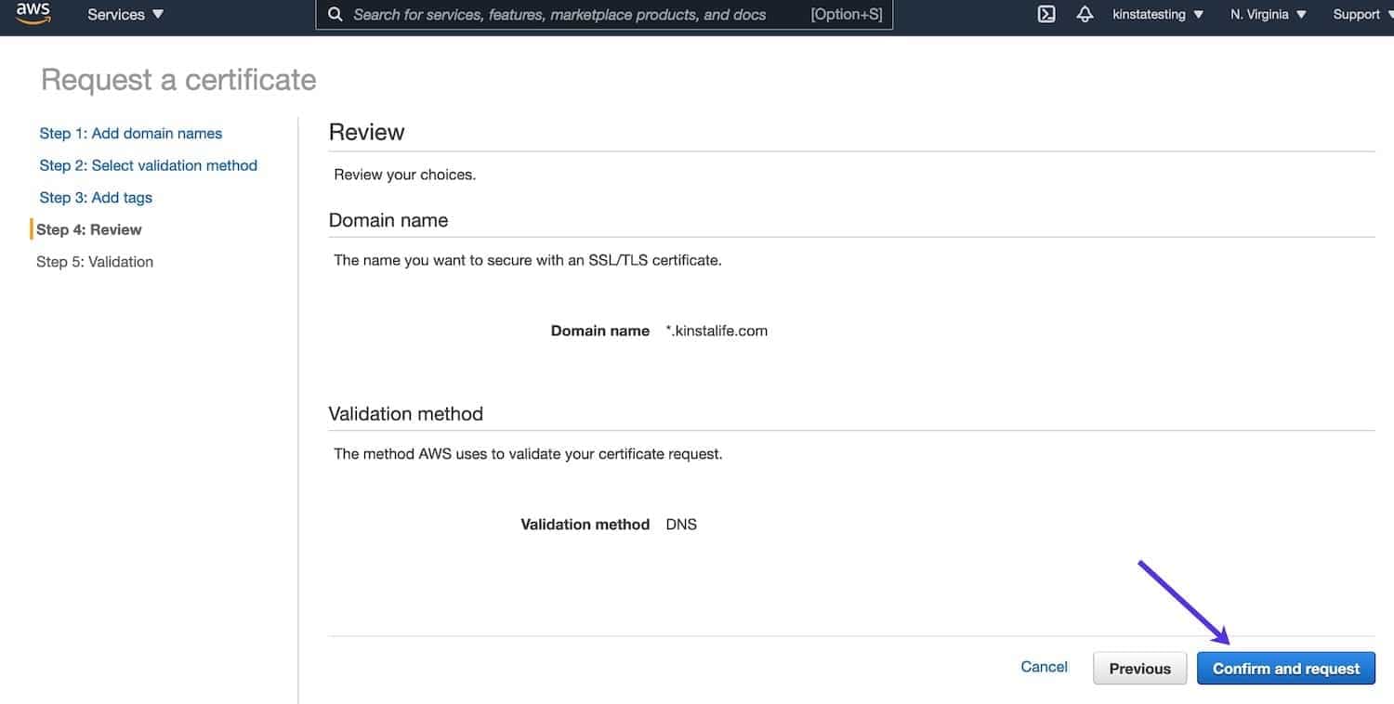Click the AWS logo to return home
The width and height of the screenshot is (1394, 704).
(33, 13)
